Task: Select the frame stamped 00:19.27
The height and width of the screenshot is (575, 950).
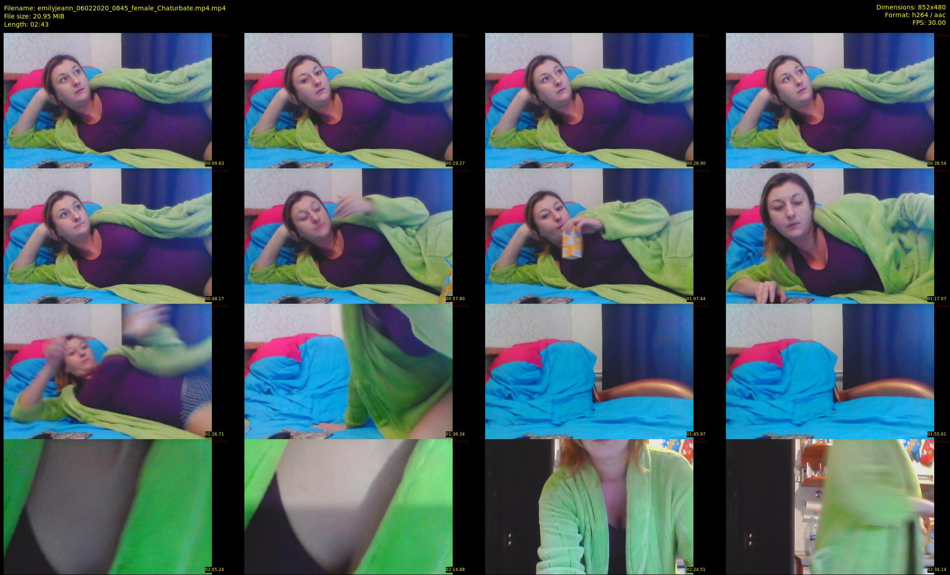Action: point(348,100)
